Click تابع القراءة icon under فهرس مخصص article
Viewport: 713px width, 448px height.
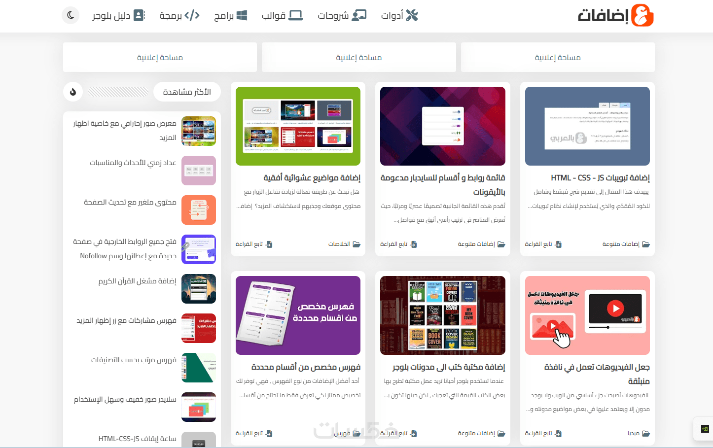coord(269,434)
